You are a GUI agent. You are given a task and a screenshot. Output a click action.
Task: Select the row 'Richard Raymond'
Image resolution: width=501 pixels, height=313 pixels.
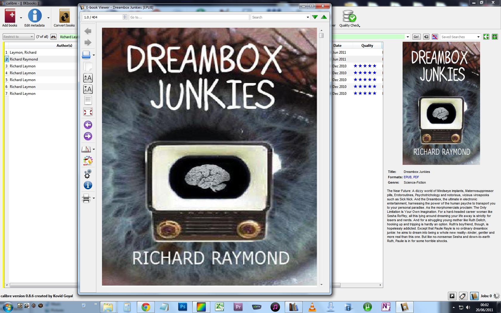pos(24,59)
